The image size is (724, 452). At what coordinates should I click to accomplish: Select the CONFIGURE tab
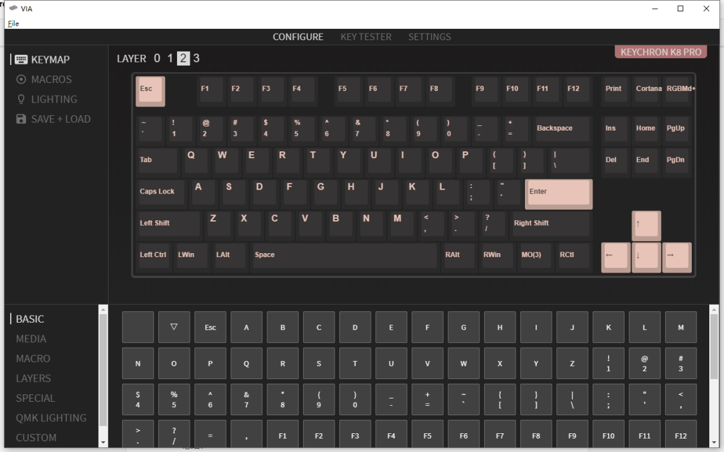[x=298, y=37]
